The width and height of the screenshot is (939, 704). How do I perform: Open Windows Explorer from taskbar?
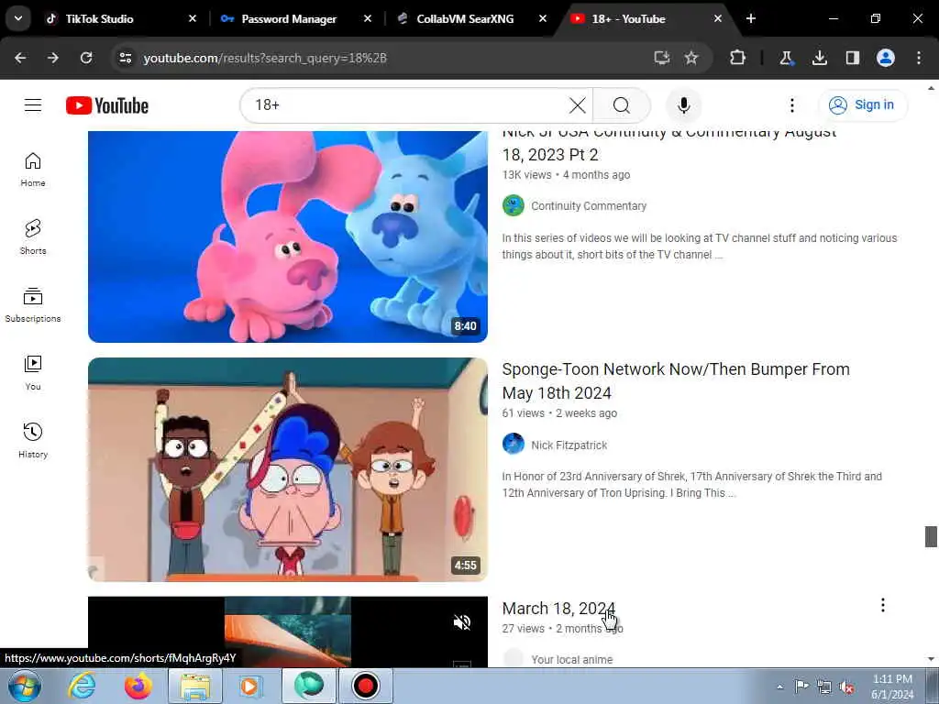pyautogui.click(x=195, y=686)
